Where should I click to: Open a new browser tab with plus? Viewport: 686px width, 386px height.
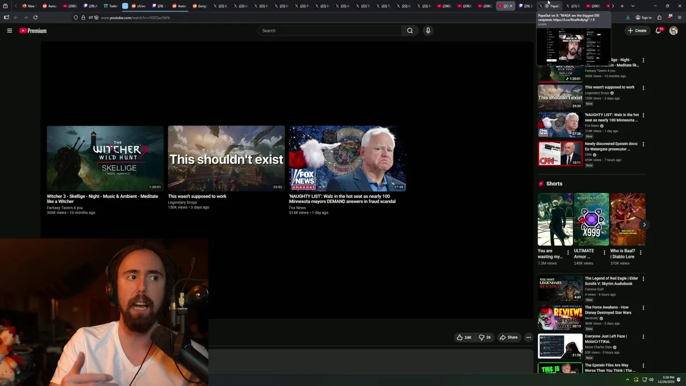point(622,6)
